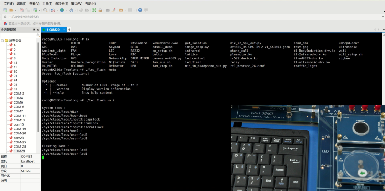Click the keyboard icon in toolbar
This screenshot has height=191, width=385.
point(108,10)
